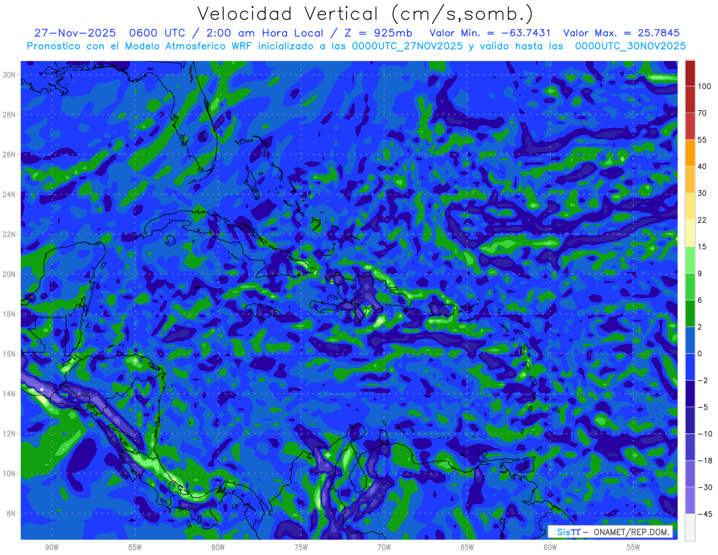Click the blue swatch between 0 and -2
The height and width of the screenshot is (555, 718).
tap(690, 367)
